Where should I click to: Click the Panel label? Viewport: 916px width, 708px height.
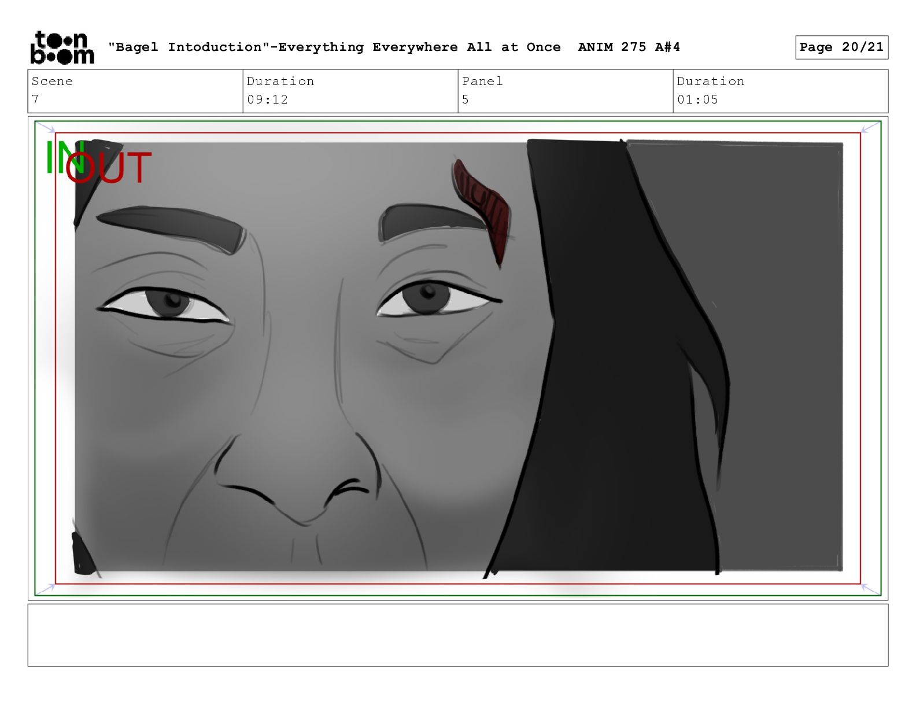482,81
